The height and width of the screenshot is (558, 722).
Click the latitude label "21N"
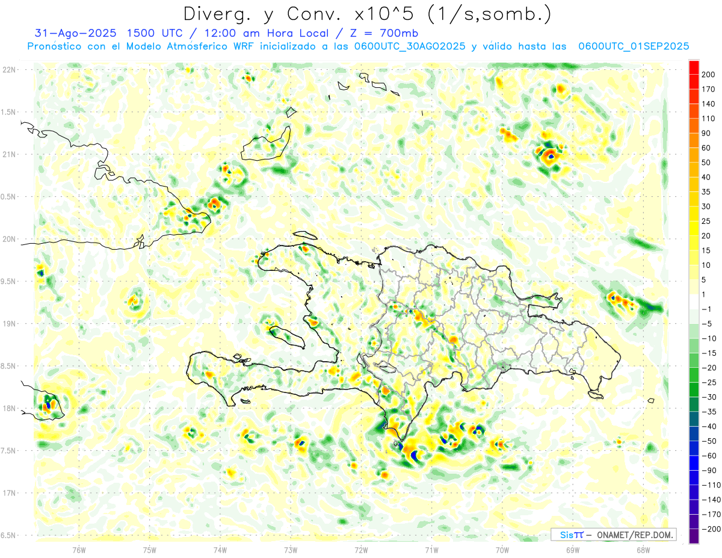(8, 155)
